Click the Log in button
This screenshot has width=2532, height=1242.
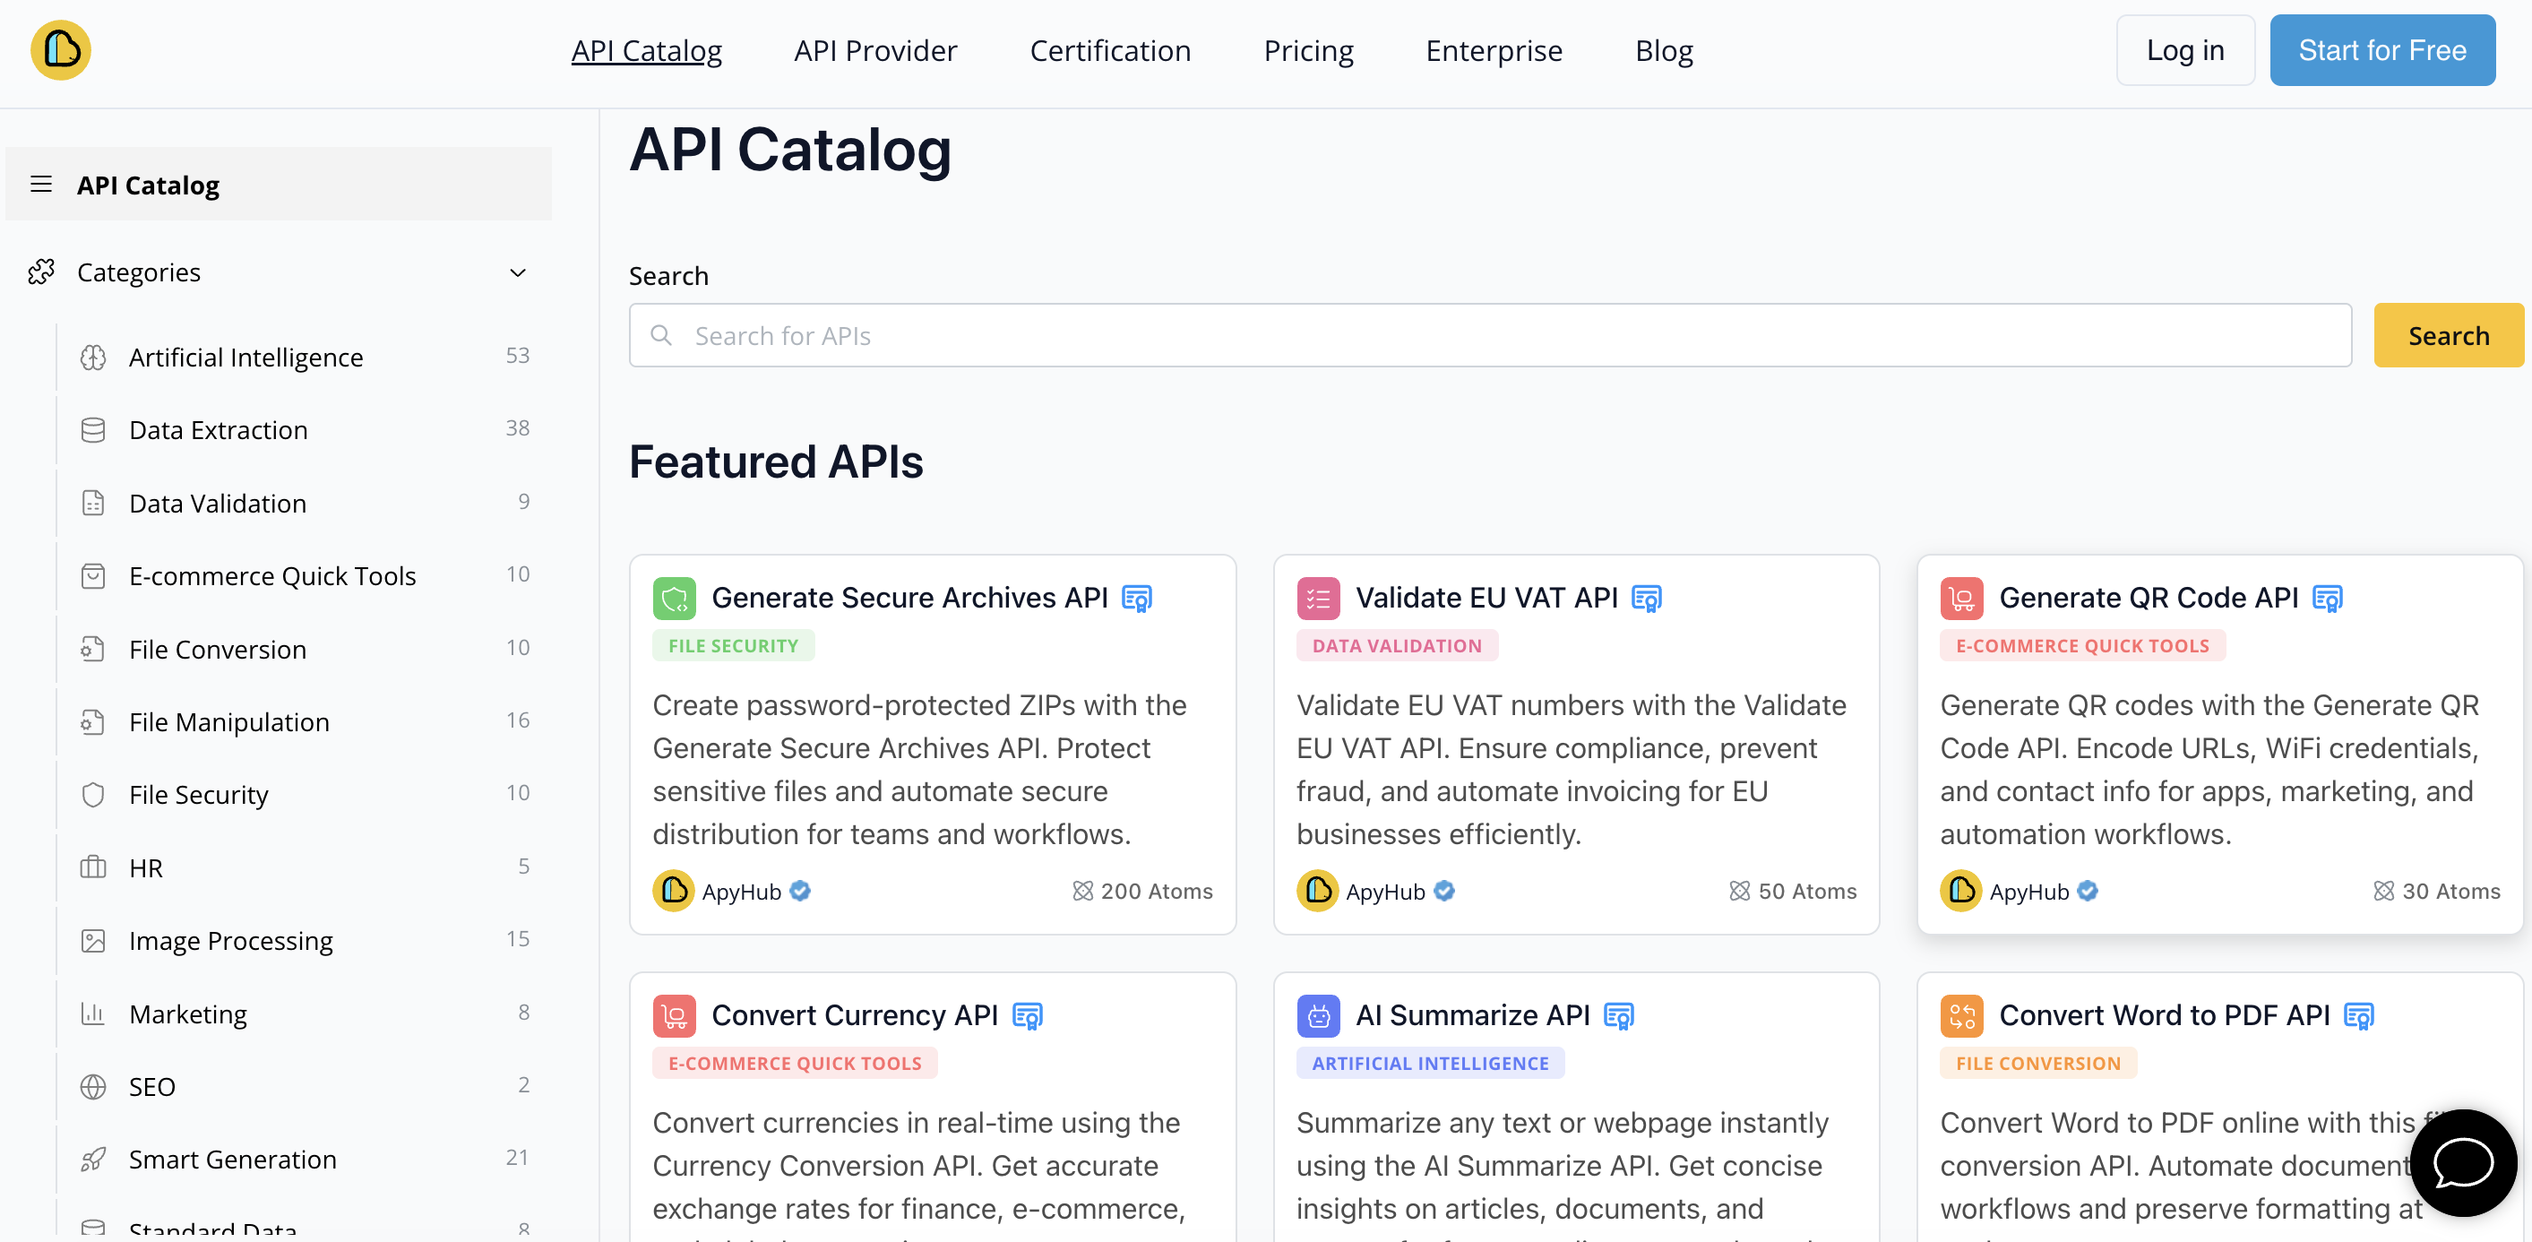click(x=2184, y=49)
